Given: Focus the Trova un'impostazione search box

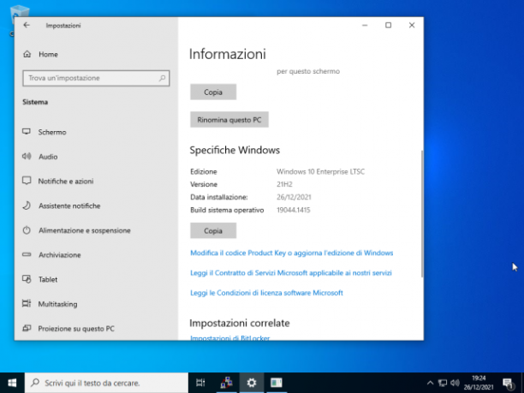Looking at the screenshot, I should click(96, 78).
